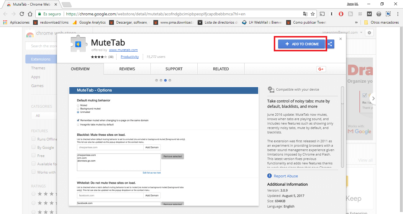Switch to the Support tab

tap(174, 69)
